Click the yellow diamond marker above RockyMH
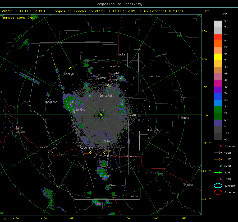 pyautogui.click(x=71, y=69)
